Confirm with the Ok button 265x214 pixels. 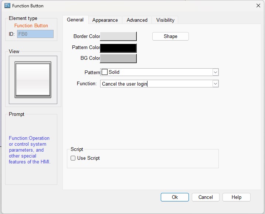click(x=175, y=197)
